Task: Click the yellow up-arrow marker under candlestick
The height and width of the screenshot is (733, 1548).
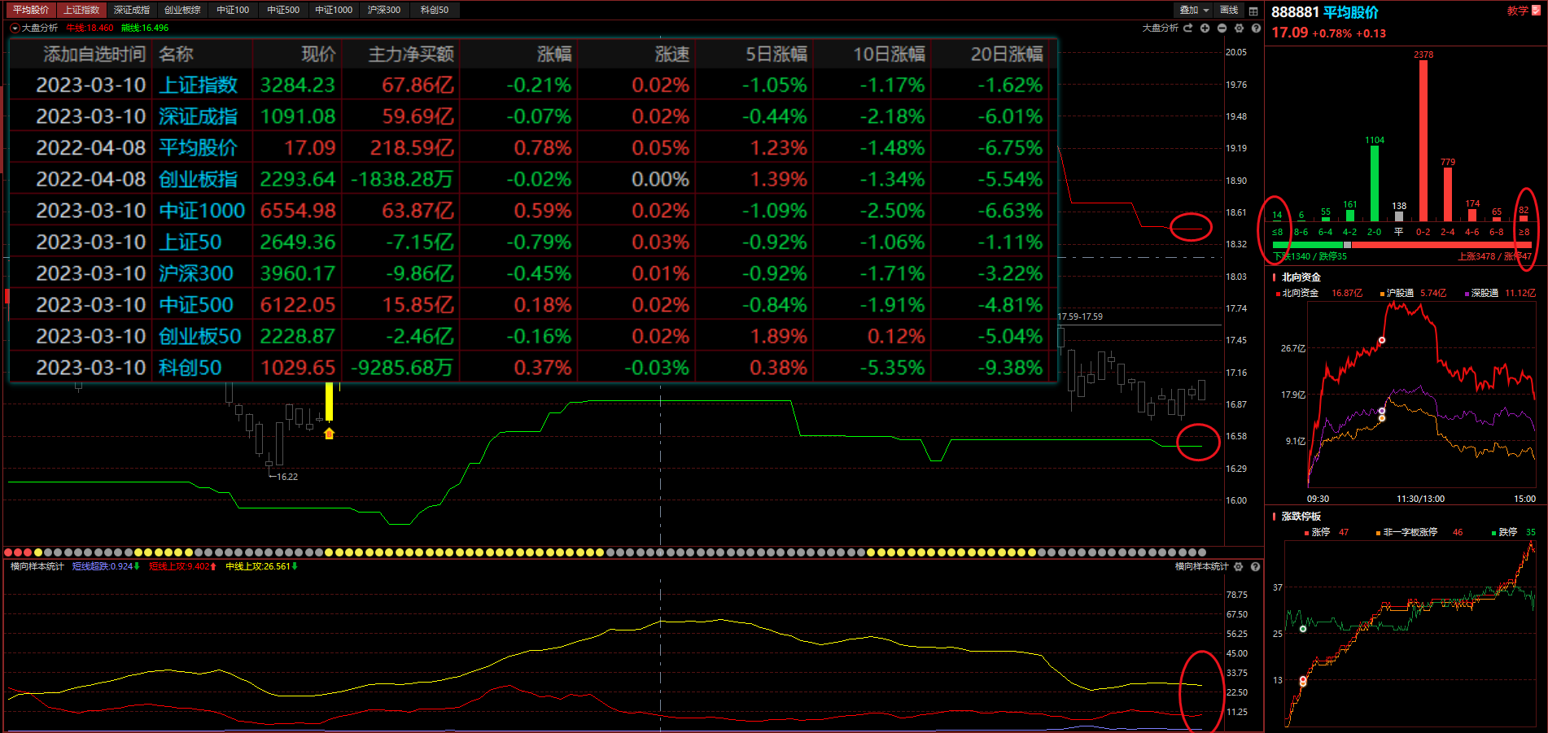Action: pyautogui.click(x=329, y=434)
